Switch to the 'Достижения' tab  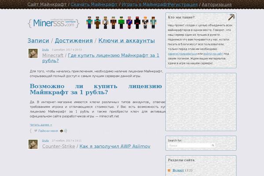pyautogui.click(x=74, y=40)
